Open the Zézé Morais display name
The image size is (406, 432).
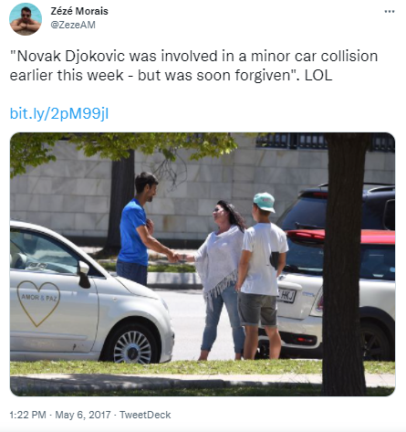[x=79, y=11]
